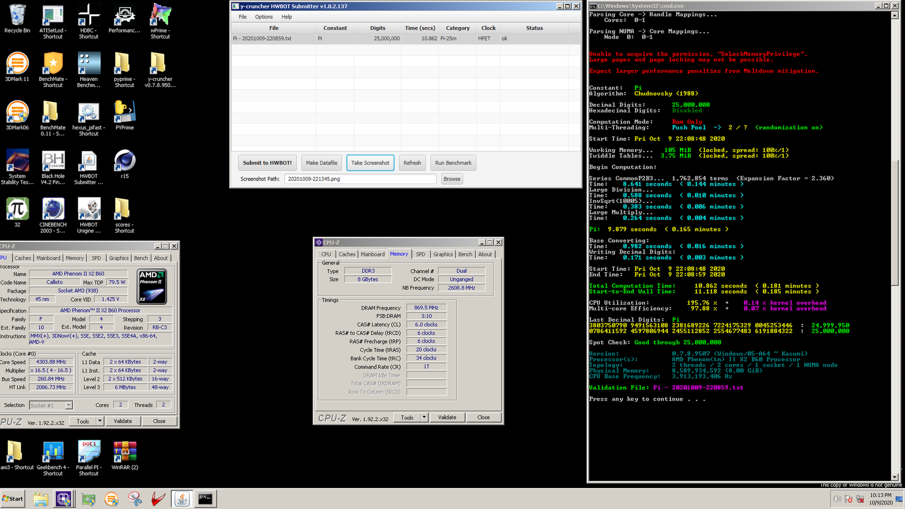Image resolution: width=905 pixels, height=509 pixels.
Task: Click cmd window scroll down arrow
Action: tap(894, 477)
